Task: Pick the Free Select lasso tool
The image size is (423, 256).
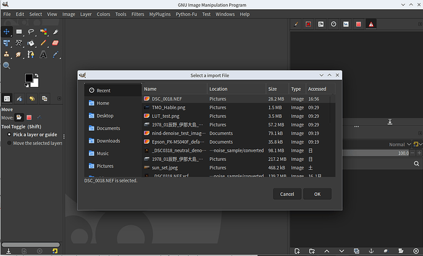Action: pyautogui.click(x=31, y=31)
